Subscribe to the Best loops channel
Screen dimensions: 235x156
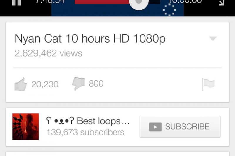(180, 127)
